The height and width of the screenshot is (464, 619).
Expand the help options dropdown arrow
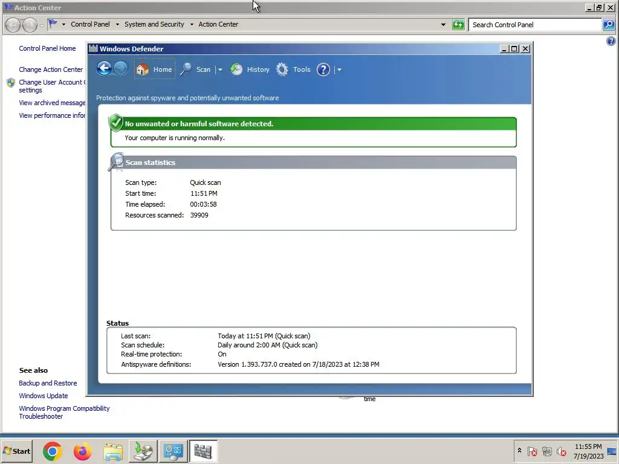[339, 70]
